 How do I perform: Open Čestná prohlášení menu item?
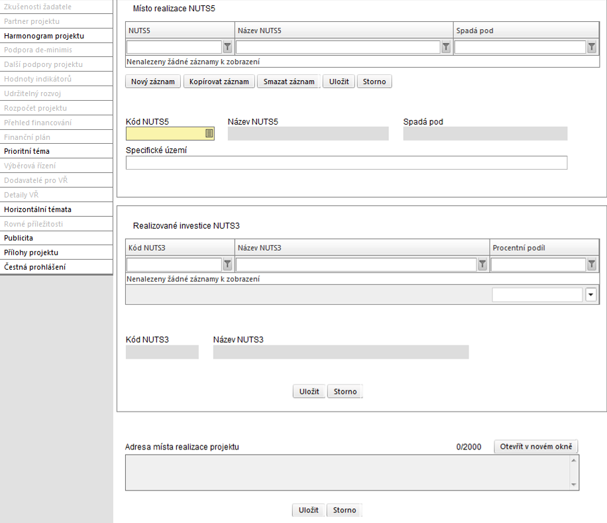tap(56, 267)
